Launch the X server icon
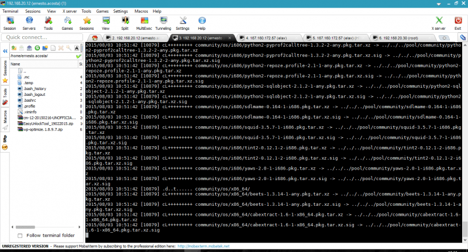 tap(438, 23)
